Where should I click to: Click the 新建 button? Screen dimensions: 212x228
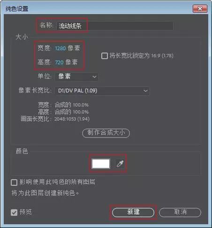click(133, 213)
